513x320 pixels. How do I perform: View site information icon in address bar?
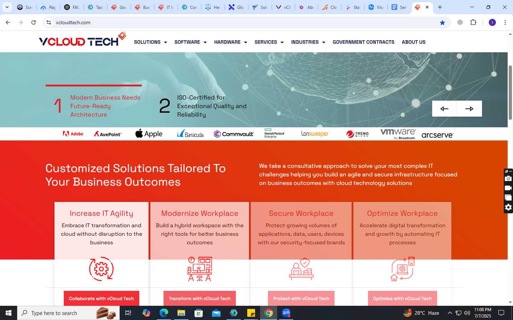click(49, 22)
